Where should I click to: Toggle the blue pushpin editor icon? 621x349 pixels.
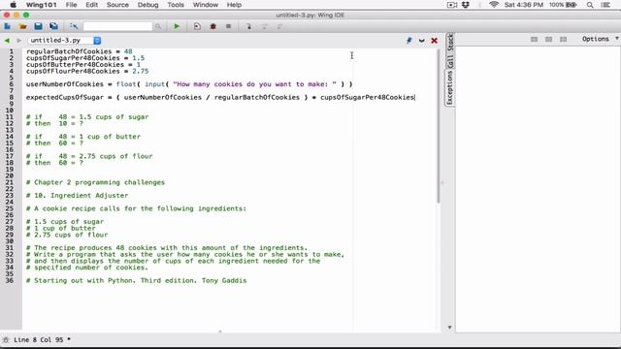[409, 41]
